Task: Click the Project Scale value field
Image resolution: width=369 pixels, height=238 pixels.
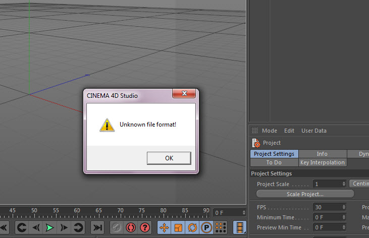Action: coord(327,184)
